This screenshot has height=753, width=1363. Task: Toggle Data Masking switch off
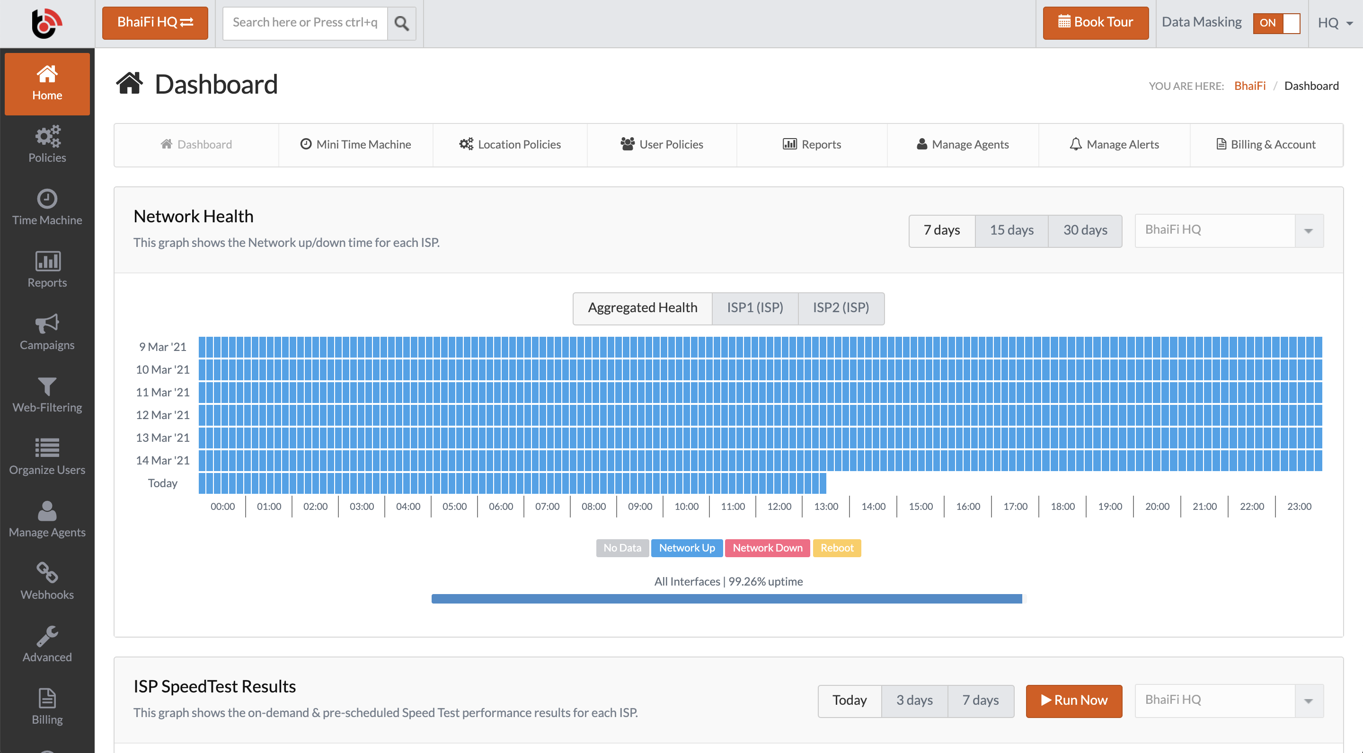pos(1276,23)
